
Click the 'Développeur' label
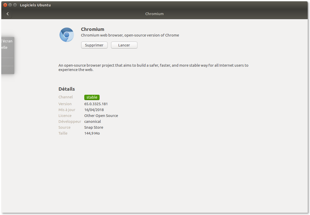click(70, 122)
